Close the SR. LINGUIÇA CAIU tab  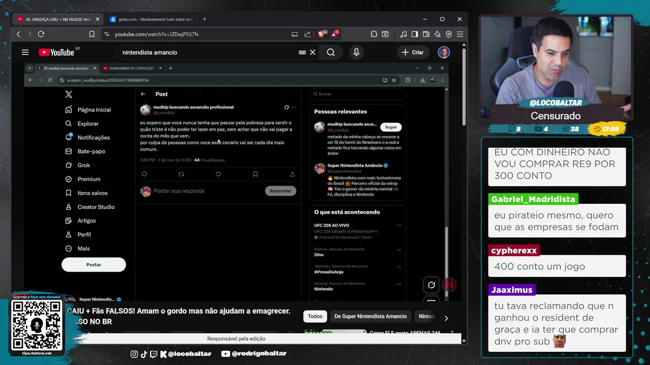tap(97, 19)
